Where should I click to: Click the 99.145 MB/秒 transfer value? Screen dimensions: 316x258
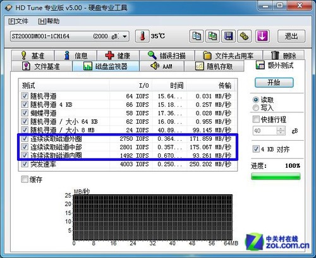(212, 130)
